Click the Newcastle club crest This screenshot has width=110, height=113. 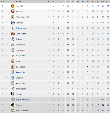(13, 45)
